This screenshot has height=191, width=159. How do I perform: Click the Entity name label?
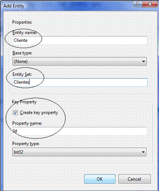point(25,33)
